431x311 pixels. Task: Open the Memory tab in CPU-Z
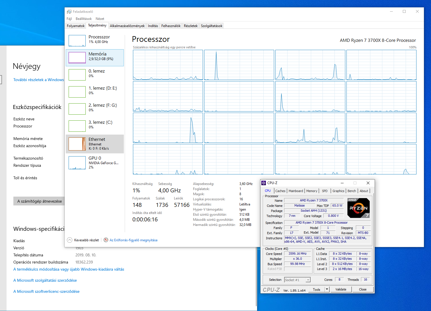(312, 191)
